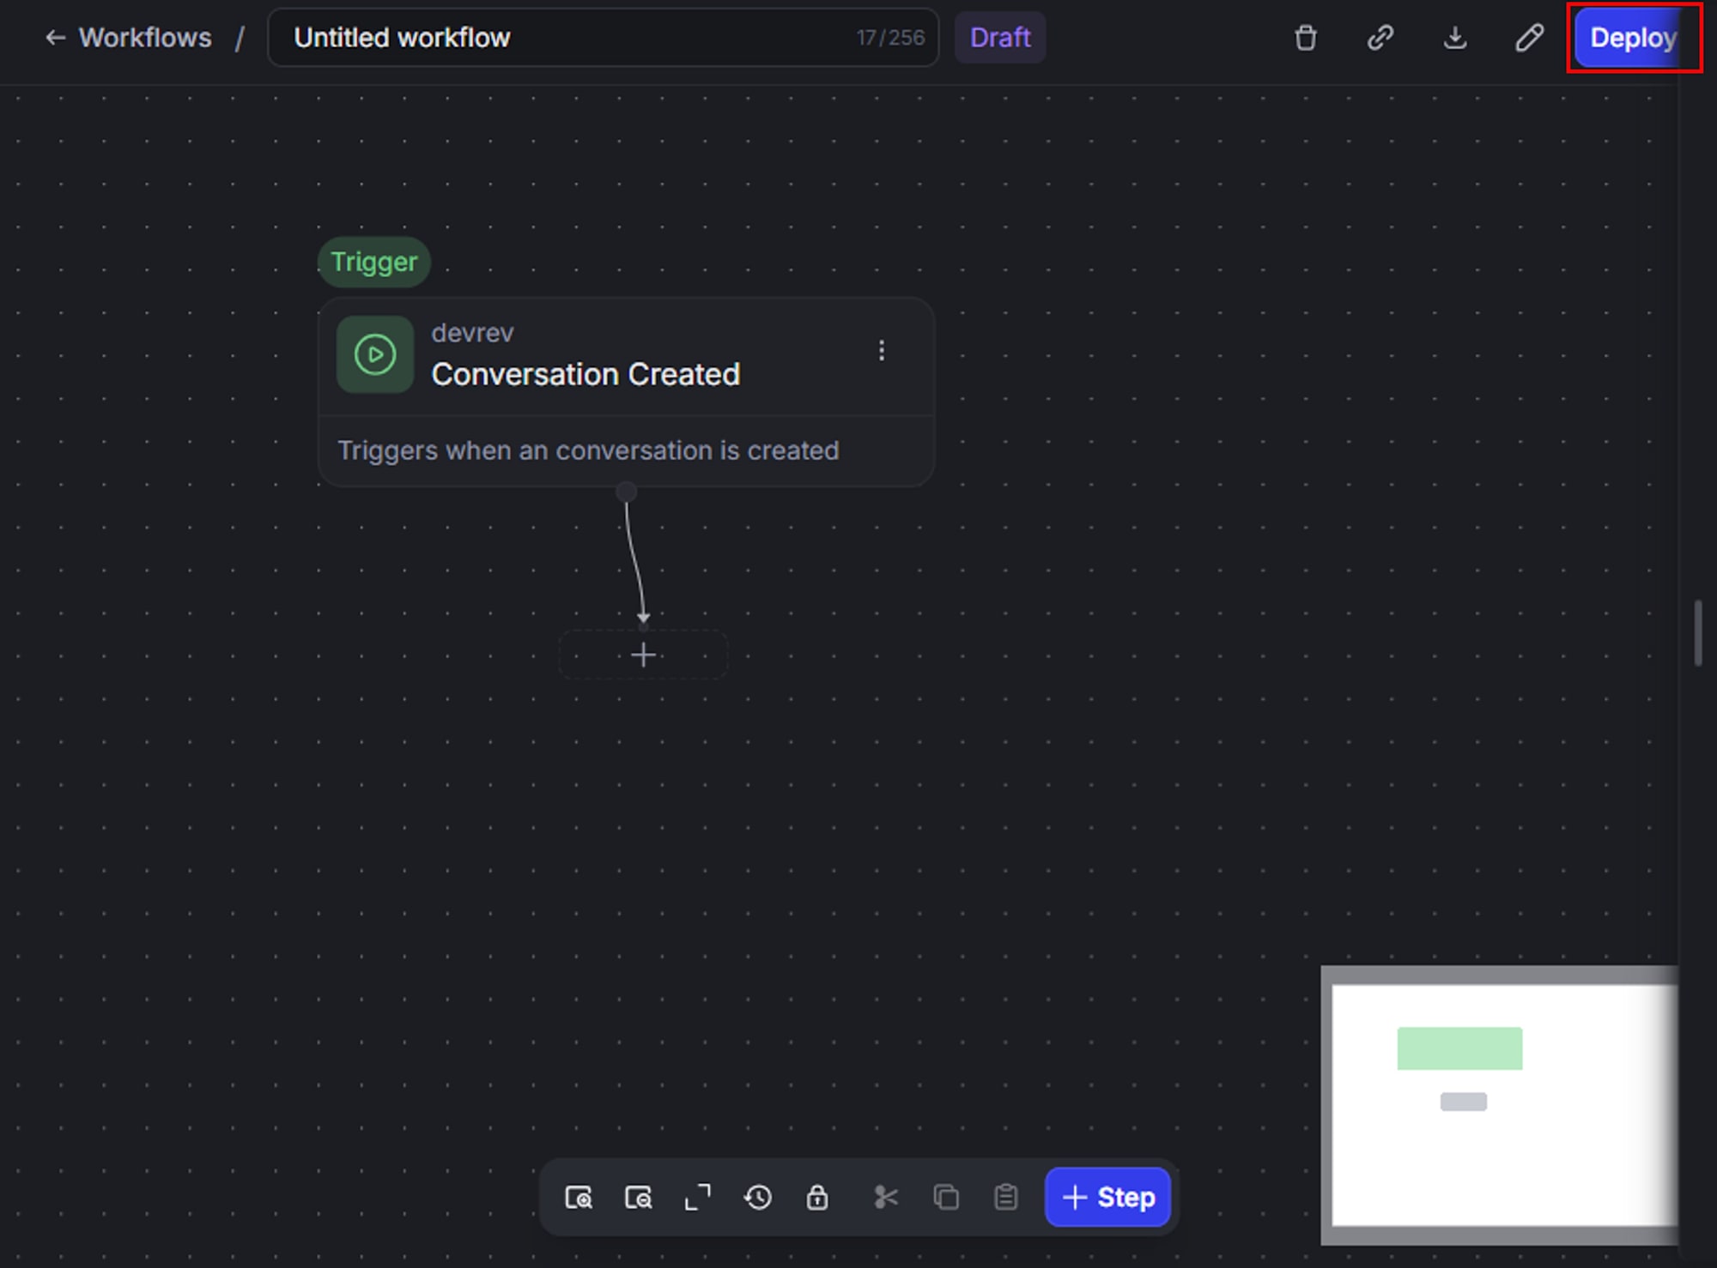
Task: Zoom in on the canvas
Action: [579, 1197]
